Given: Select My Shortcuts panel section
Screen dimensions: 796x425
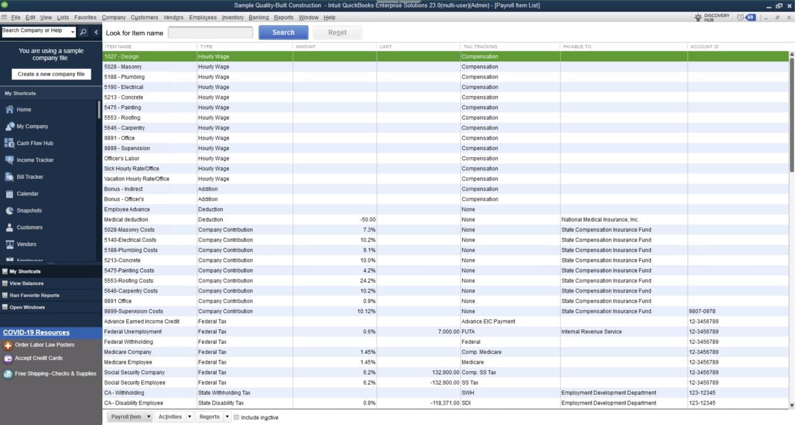Looking at the screenshot, I should click(51, 272).
